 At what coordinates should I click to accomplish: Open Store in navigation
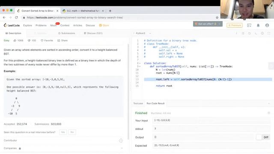(104, 25)
